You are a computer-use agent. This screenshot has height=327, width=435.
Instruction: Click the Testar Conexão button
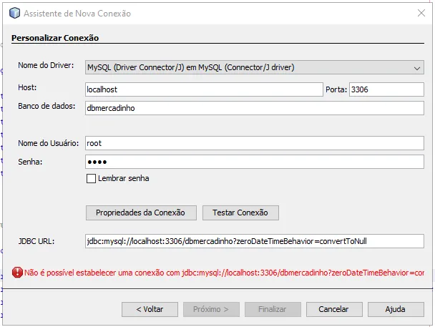pyautogui.click(x=240, y=213)
